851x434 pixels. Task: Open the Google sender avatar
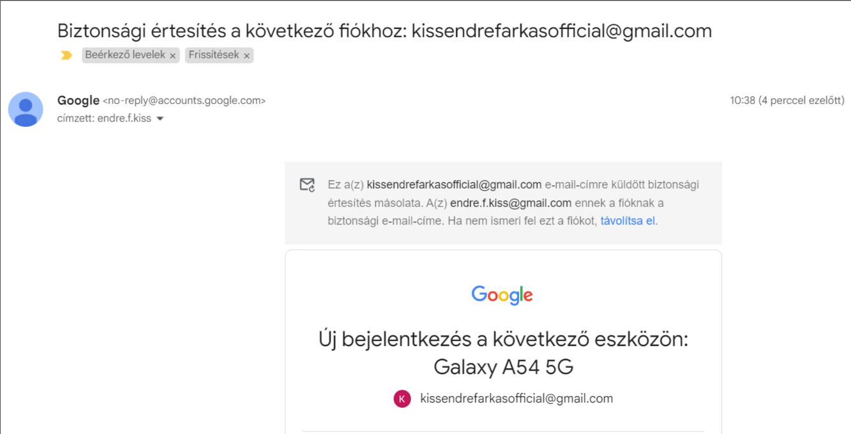click(x=25, y=109)
